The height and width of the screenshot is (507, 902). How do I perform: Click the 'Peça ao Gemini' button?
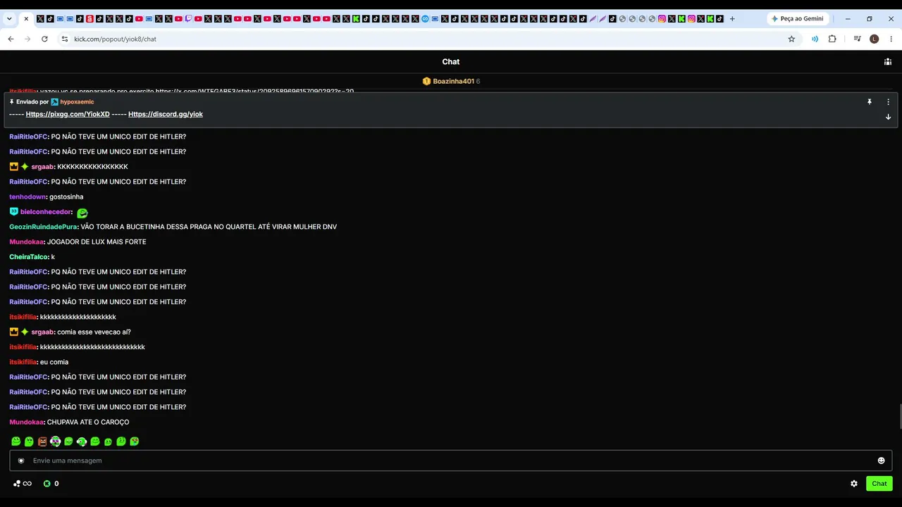pyautogui.click(x=798, y=19)
